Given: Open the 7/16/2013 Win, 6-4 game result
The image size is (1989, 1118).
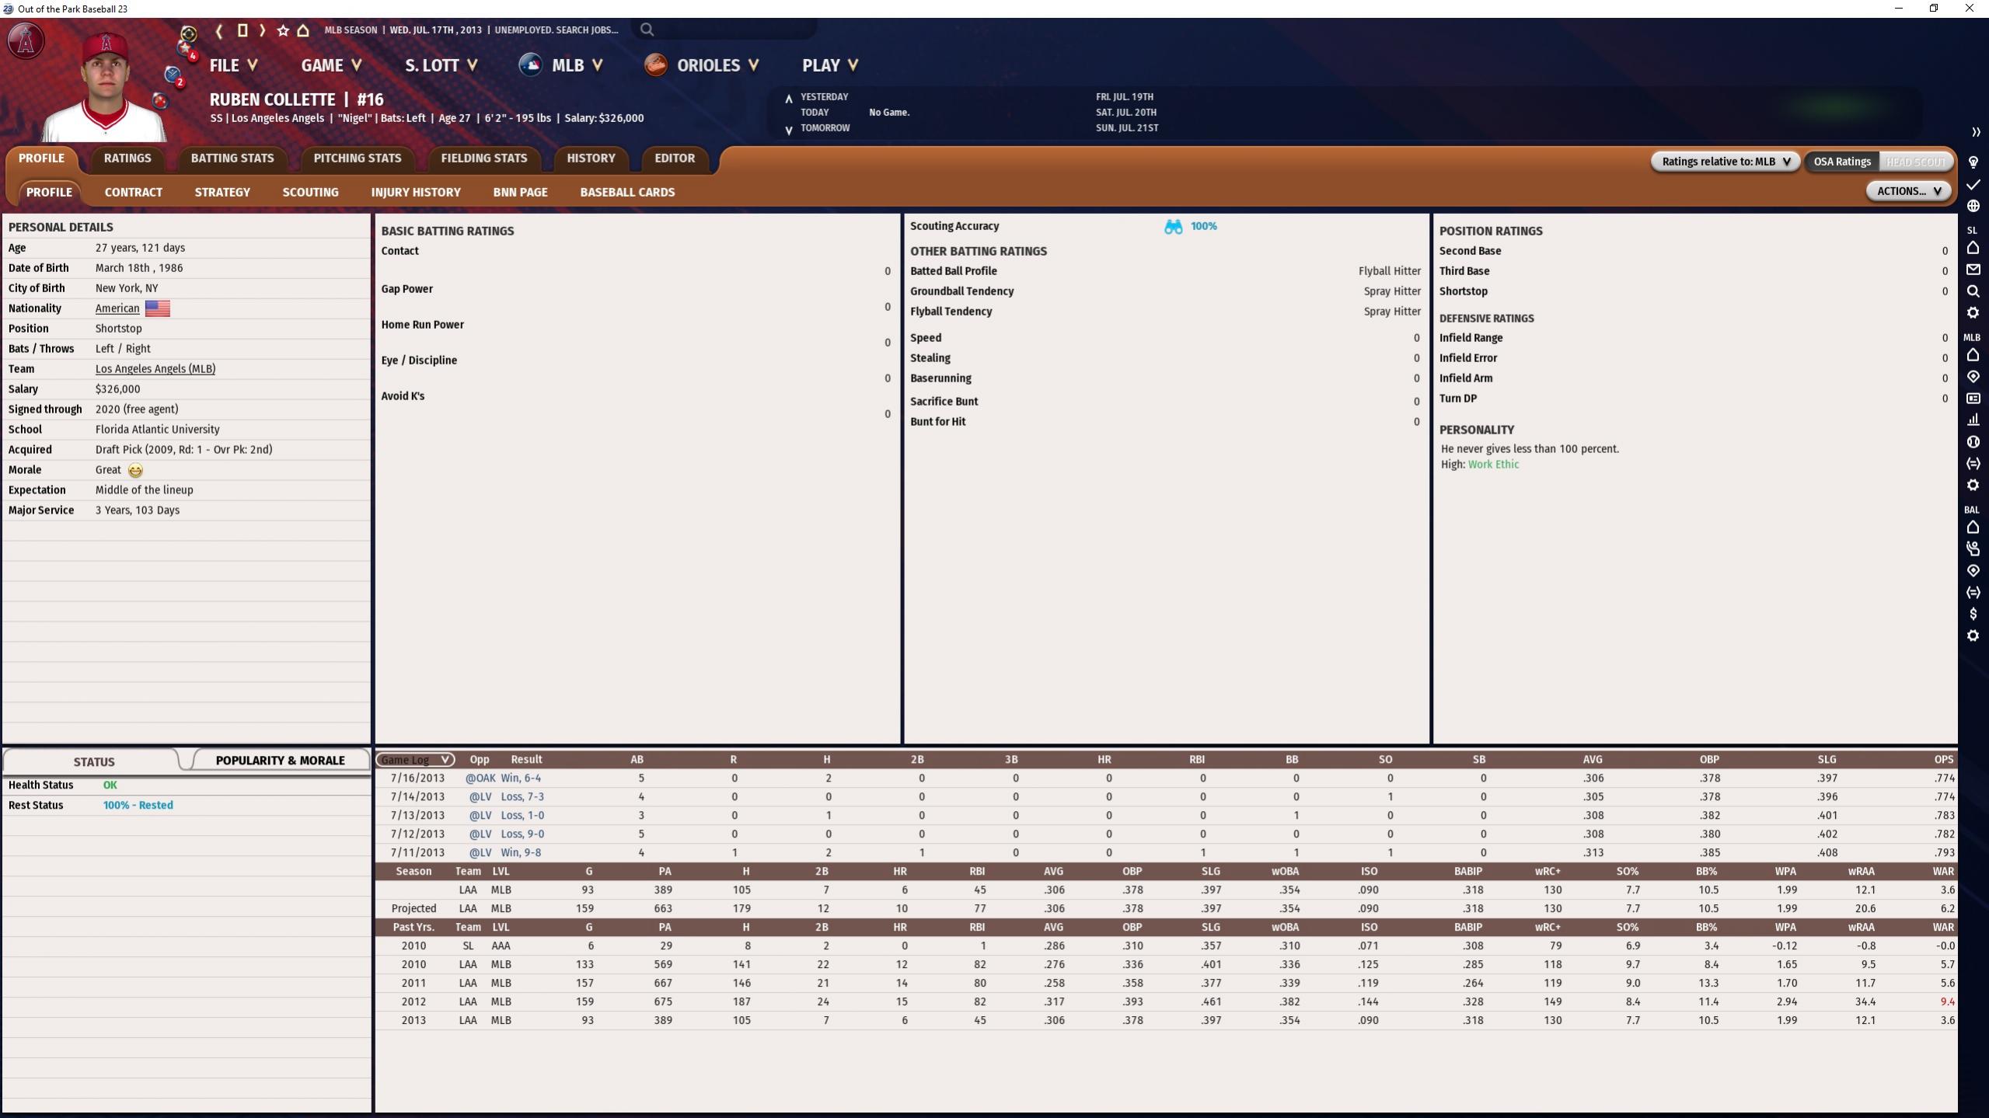Looking at the screenshot, I should (521, 778).
